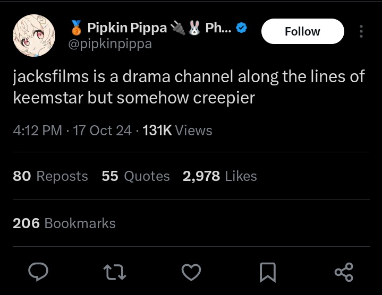The image size is (382, 295).
Task: Click the @pipkinpippa handle
Action: point(110,44)
